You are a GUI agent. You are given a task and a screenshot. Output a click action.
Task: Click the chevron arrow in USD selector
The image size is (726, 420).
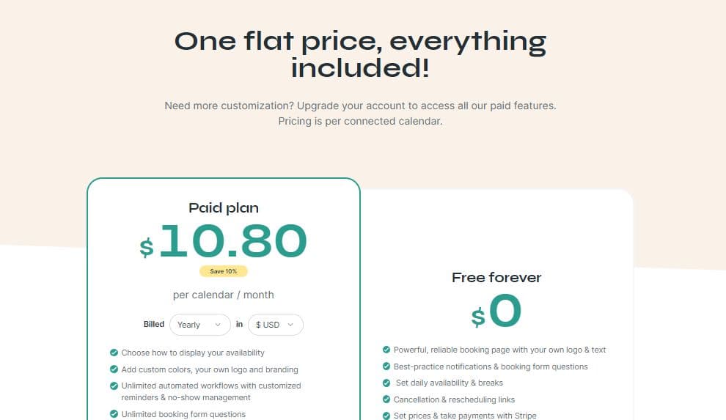click(290, 325)
